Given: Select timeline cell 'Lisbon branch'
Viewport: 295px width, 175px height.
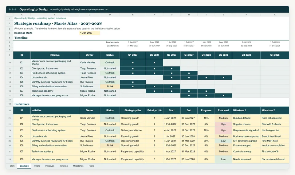Looking at the screenshot, I should (55, 78).
